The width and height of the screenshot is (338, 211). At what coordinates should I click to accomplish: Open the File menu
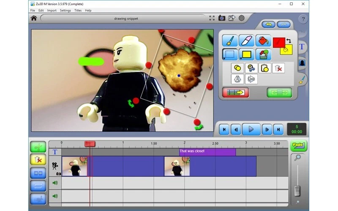(x=33, y=10)
